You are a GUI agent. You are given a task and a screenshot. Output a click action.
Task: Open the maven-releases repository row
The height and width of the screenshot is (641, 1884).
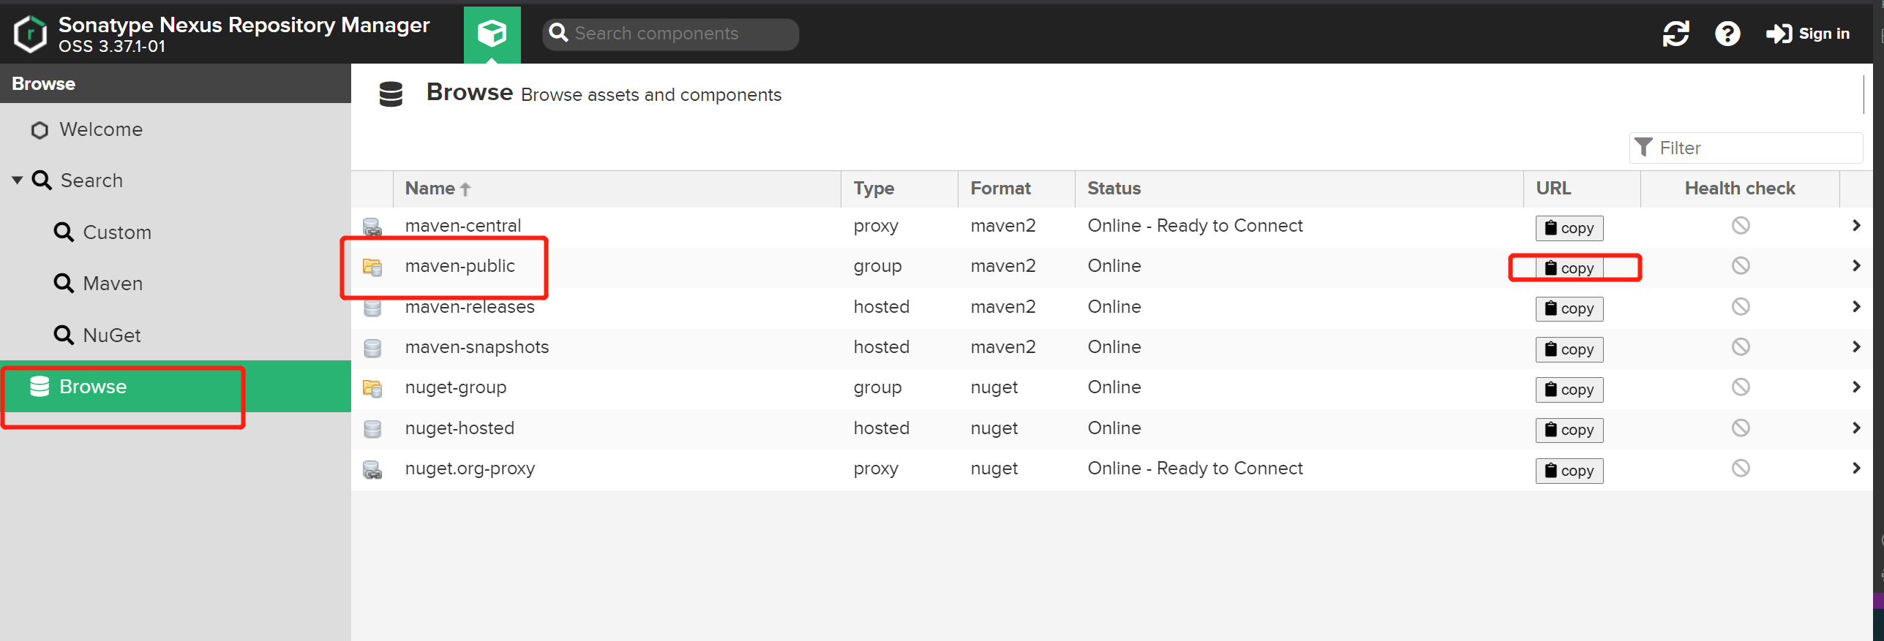[1111, 307]
